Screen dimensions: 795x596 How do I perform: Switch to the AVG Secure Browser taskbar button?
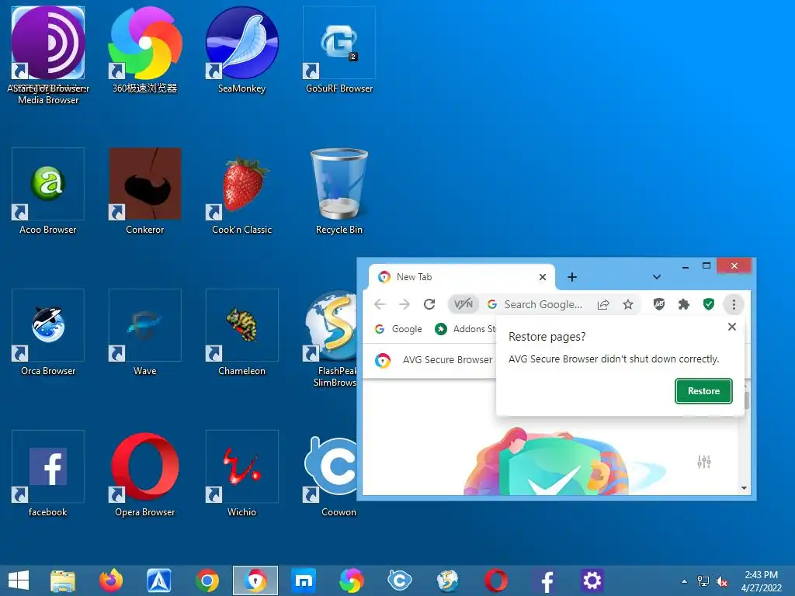point(255,580)
